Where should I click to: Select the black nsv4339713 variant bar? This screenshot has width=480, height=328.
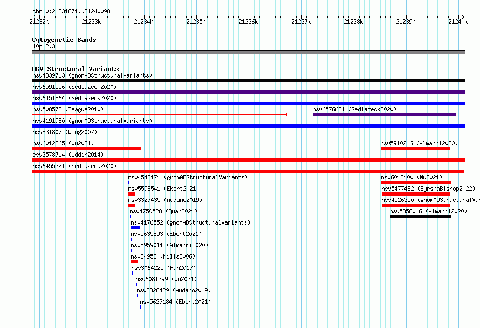click(248, 81)
